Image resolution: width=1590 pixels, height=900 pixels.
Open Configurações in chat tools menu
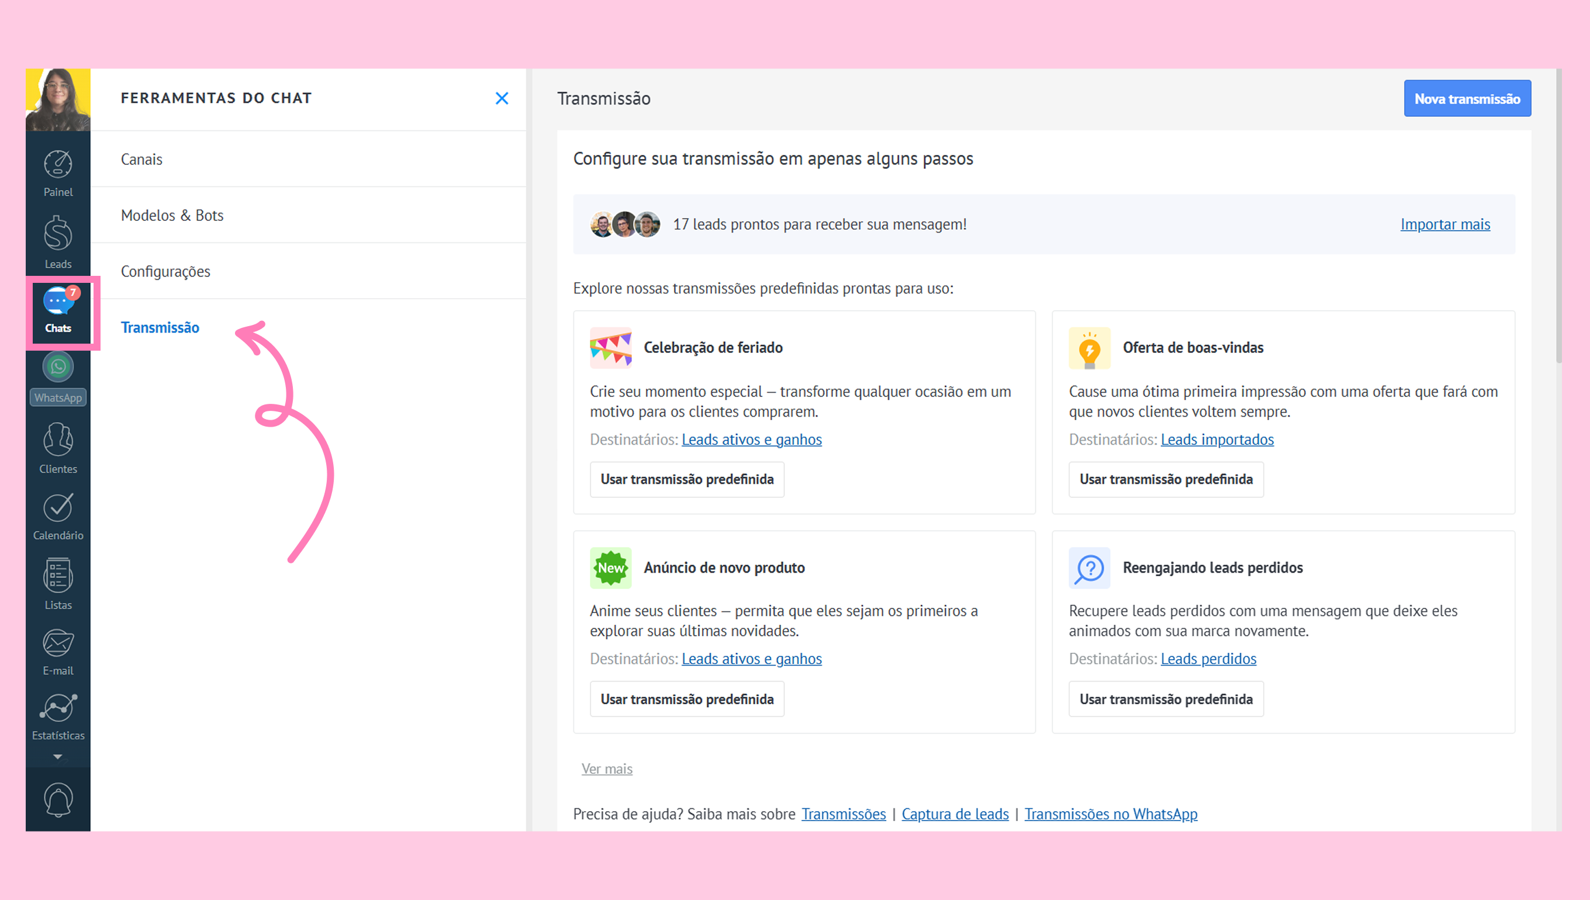click(308, 271)
